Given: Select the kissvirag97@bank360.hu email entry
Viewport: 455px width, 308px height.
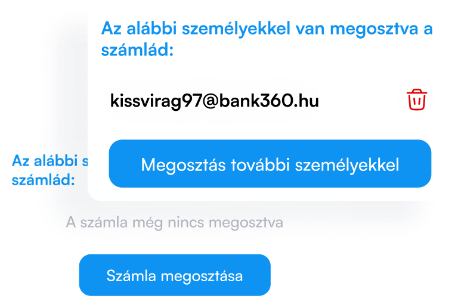Looking at the screenshot, I should click(215, 101).
